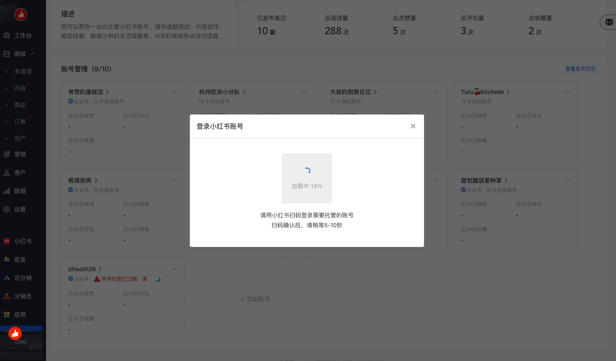
Task: Select 小红书 in the sidebar
Action: (x=23, y=241)
